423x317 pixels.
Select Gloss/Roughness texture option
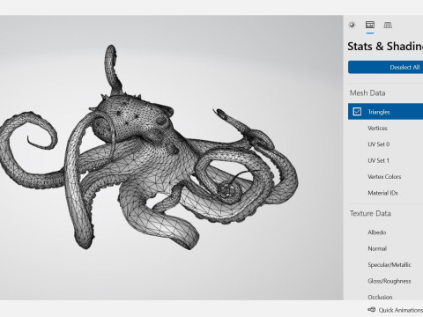pos(390,281)
